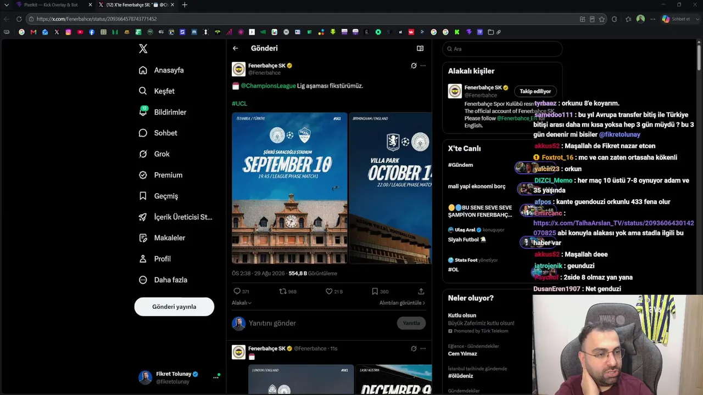Open the @ChampionsLeague mention link
Image resolution: width=703 pixels, height=395 pixels.
pos(268,86)
